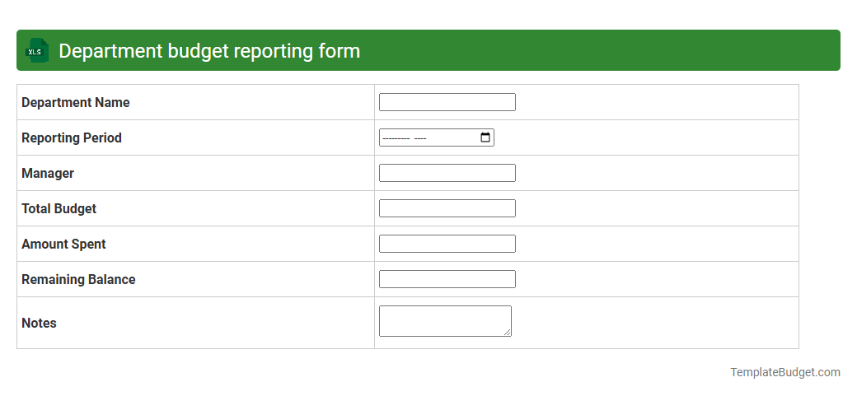This screenshot has width=857, height=396.
Task: Click the Notes textarea resize handle
Action: click(x=508, y=333)
